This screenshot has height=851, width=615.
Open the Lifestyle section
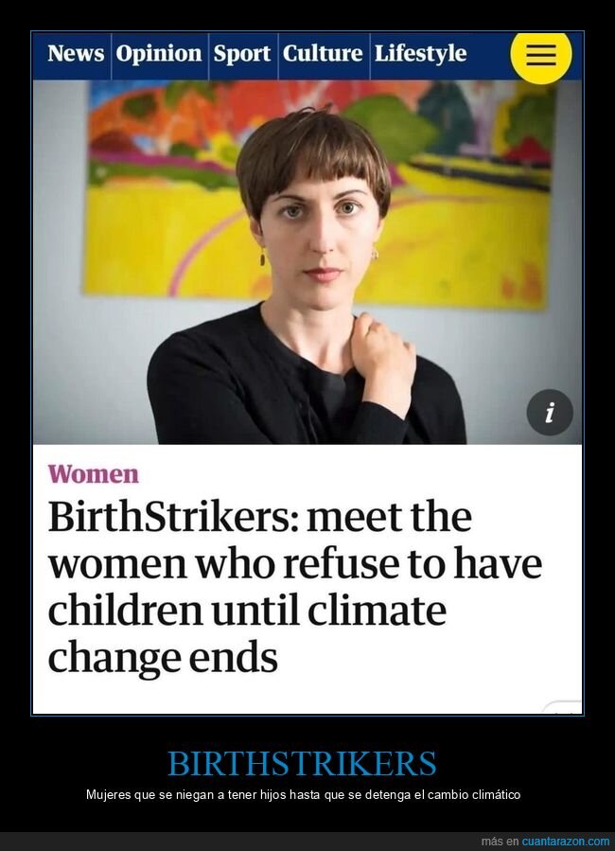pos(420,53)
